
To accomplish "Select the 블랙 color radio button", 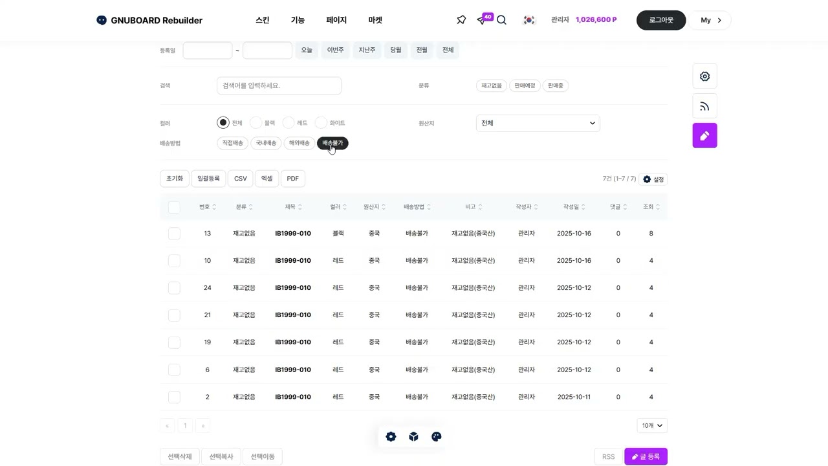I will [x=256, y=123].
